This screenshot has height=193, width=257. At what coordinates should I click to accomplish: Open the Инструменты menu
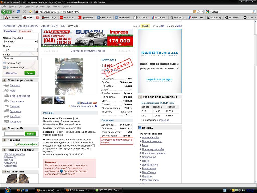click(x=54, y=6)
